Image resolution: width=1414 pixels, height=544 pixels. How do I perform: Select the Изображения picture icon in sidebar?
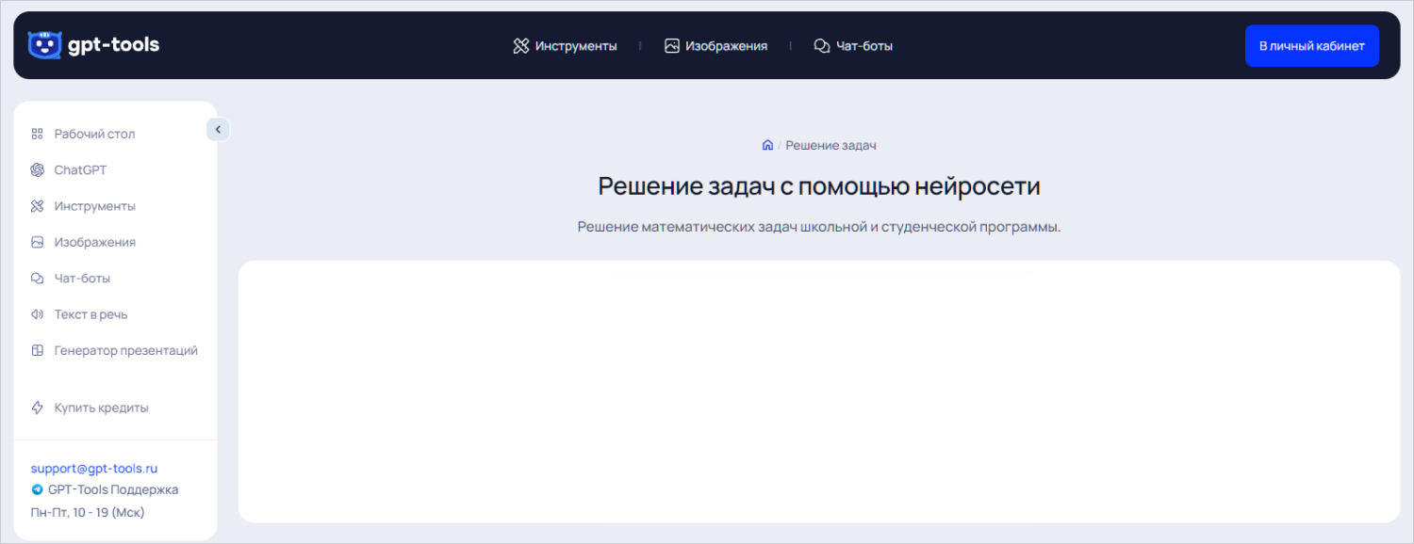click(38, 242)
